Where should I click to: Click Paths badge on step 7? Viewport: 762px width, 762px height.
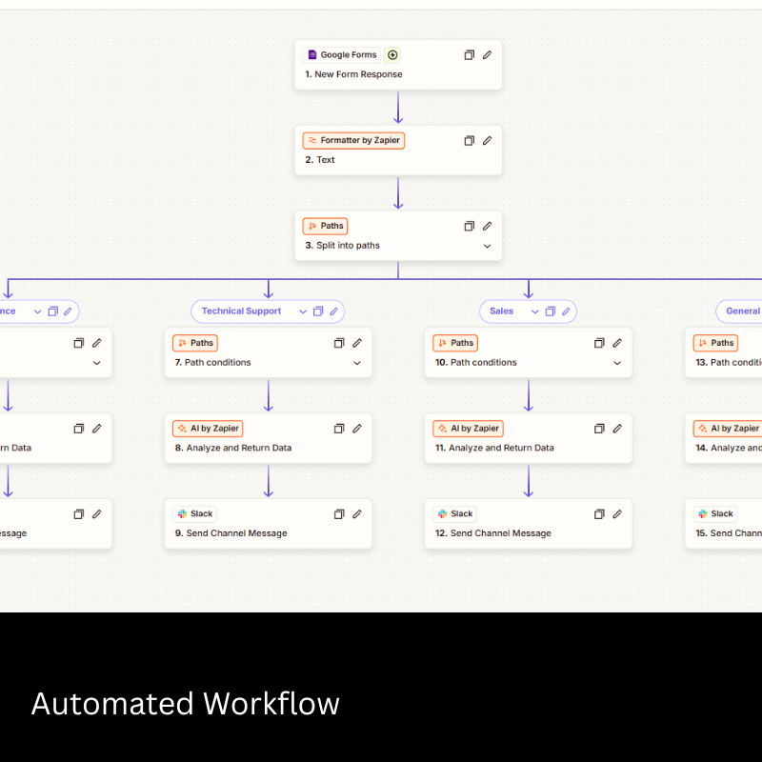pyautogui.click(x=195, y=343)
